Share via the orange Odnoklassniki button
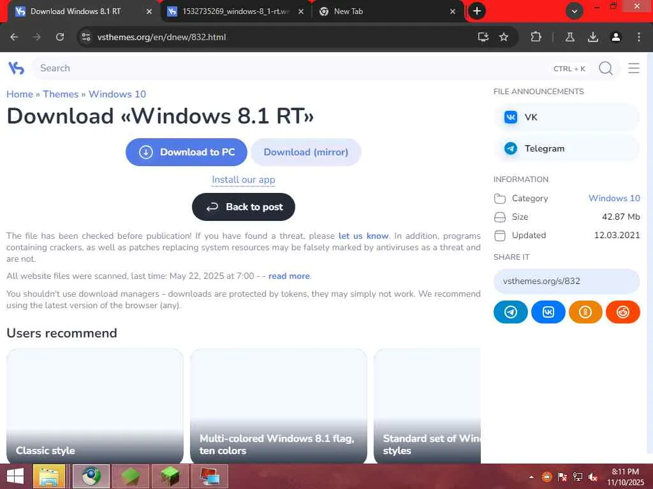653x489 pixels. click(585, 312)
